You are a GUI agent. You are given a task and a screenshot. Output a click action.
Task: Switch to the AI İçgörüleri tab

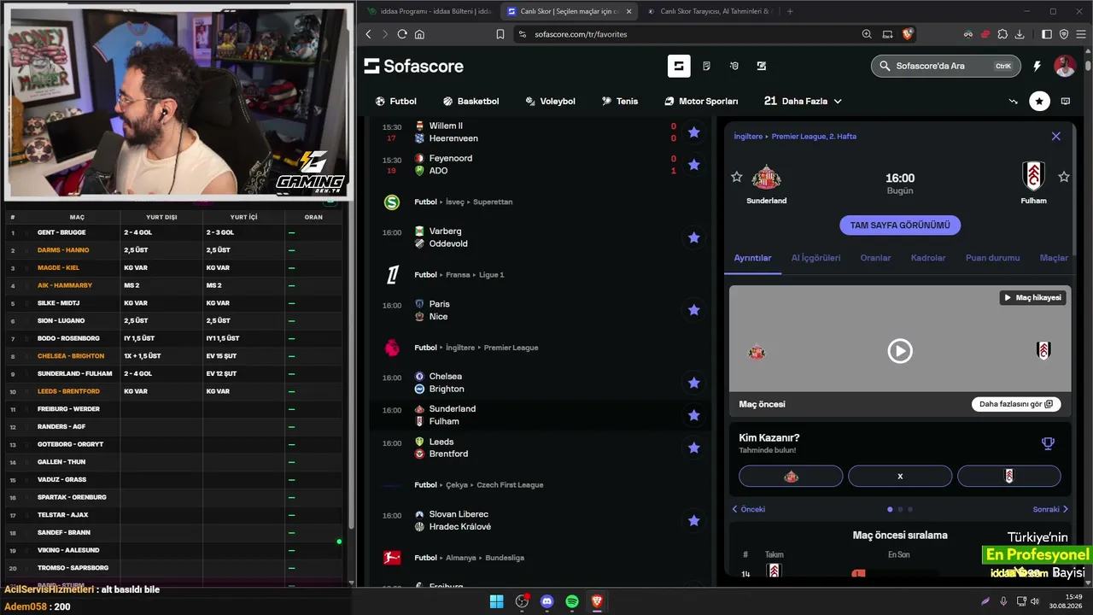[815, 258]
